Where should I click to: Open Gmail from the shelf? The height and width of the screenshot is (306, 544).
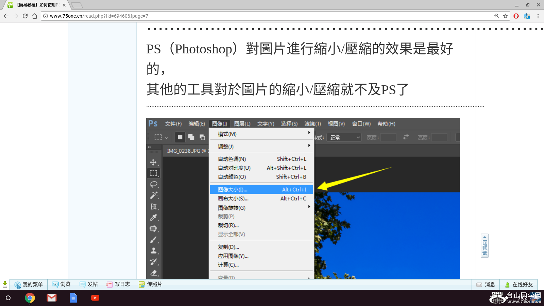52,298
